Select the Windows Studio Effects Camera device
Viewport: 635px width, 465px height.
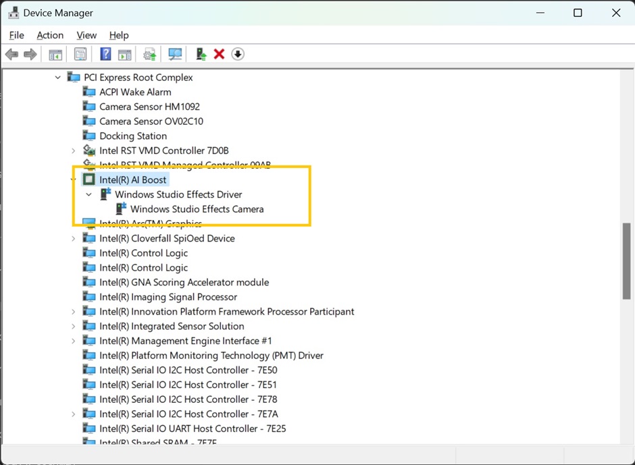(x=196, y=209)
